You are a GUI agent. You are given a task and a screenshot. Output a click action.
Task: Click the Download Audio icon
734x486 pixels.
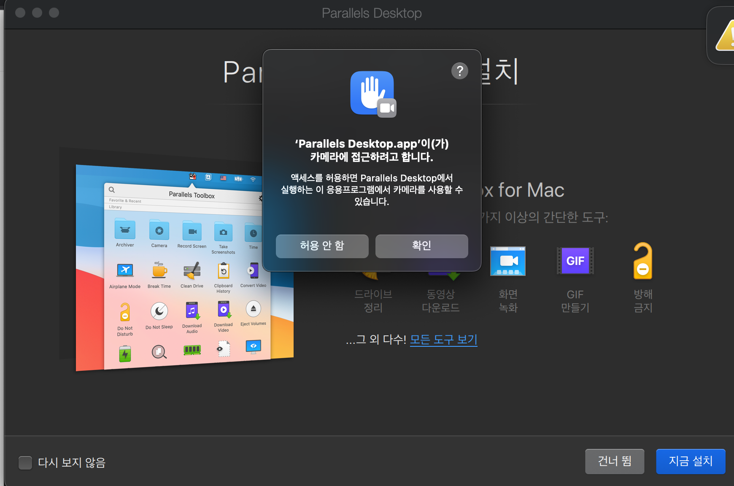(192, 310)
